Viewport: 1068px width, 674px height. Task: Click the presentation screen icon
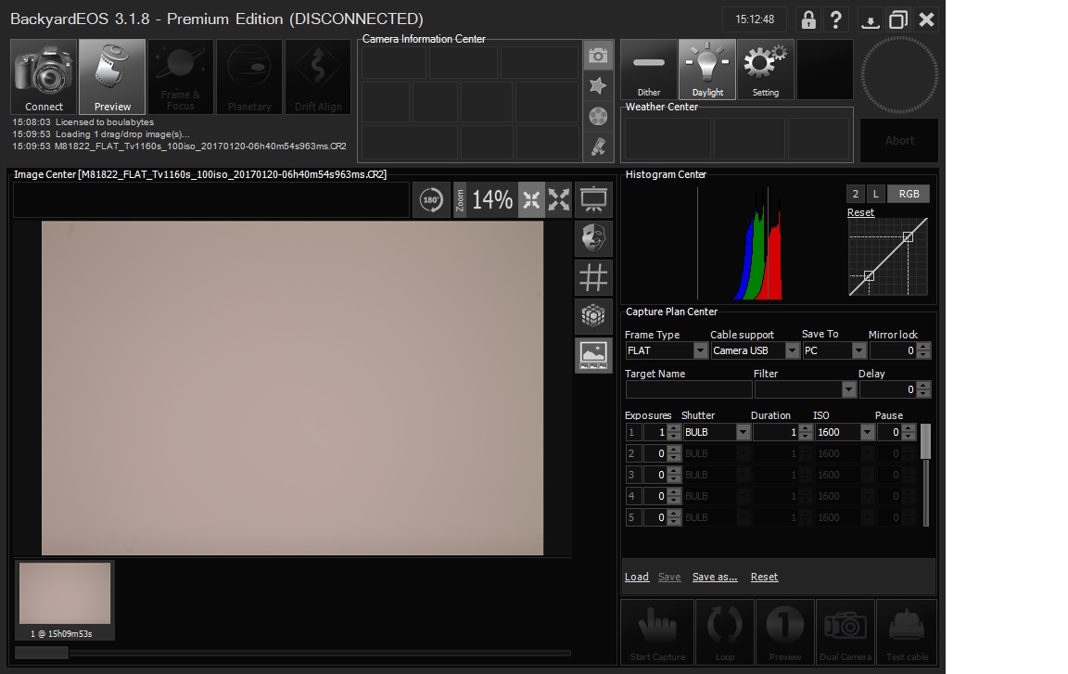593,199
